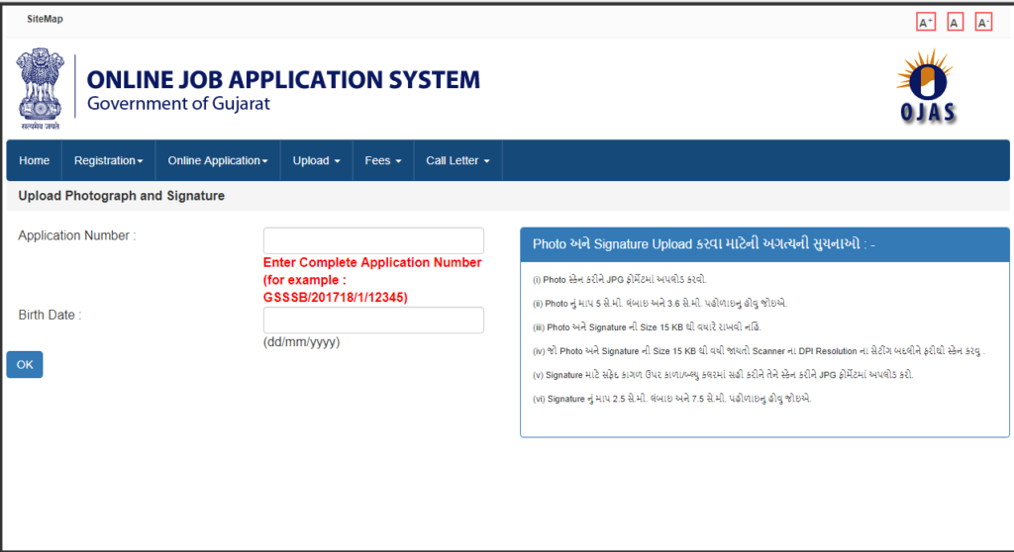The image size is (1014, 552).
Task: Click the red example GSSSB/201718/1/12345 text
Action: [x=335, y=298]
